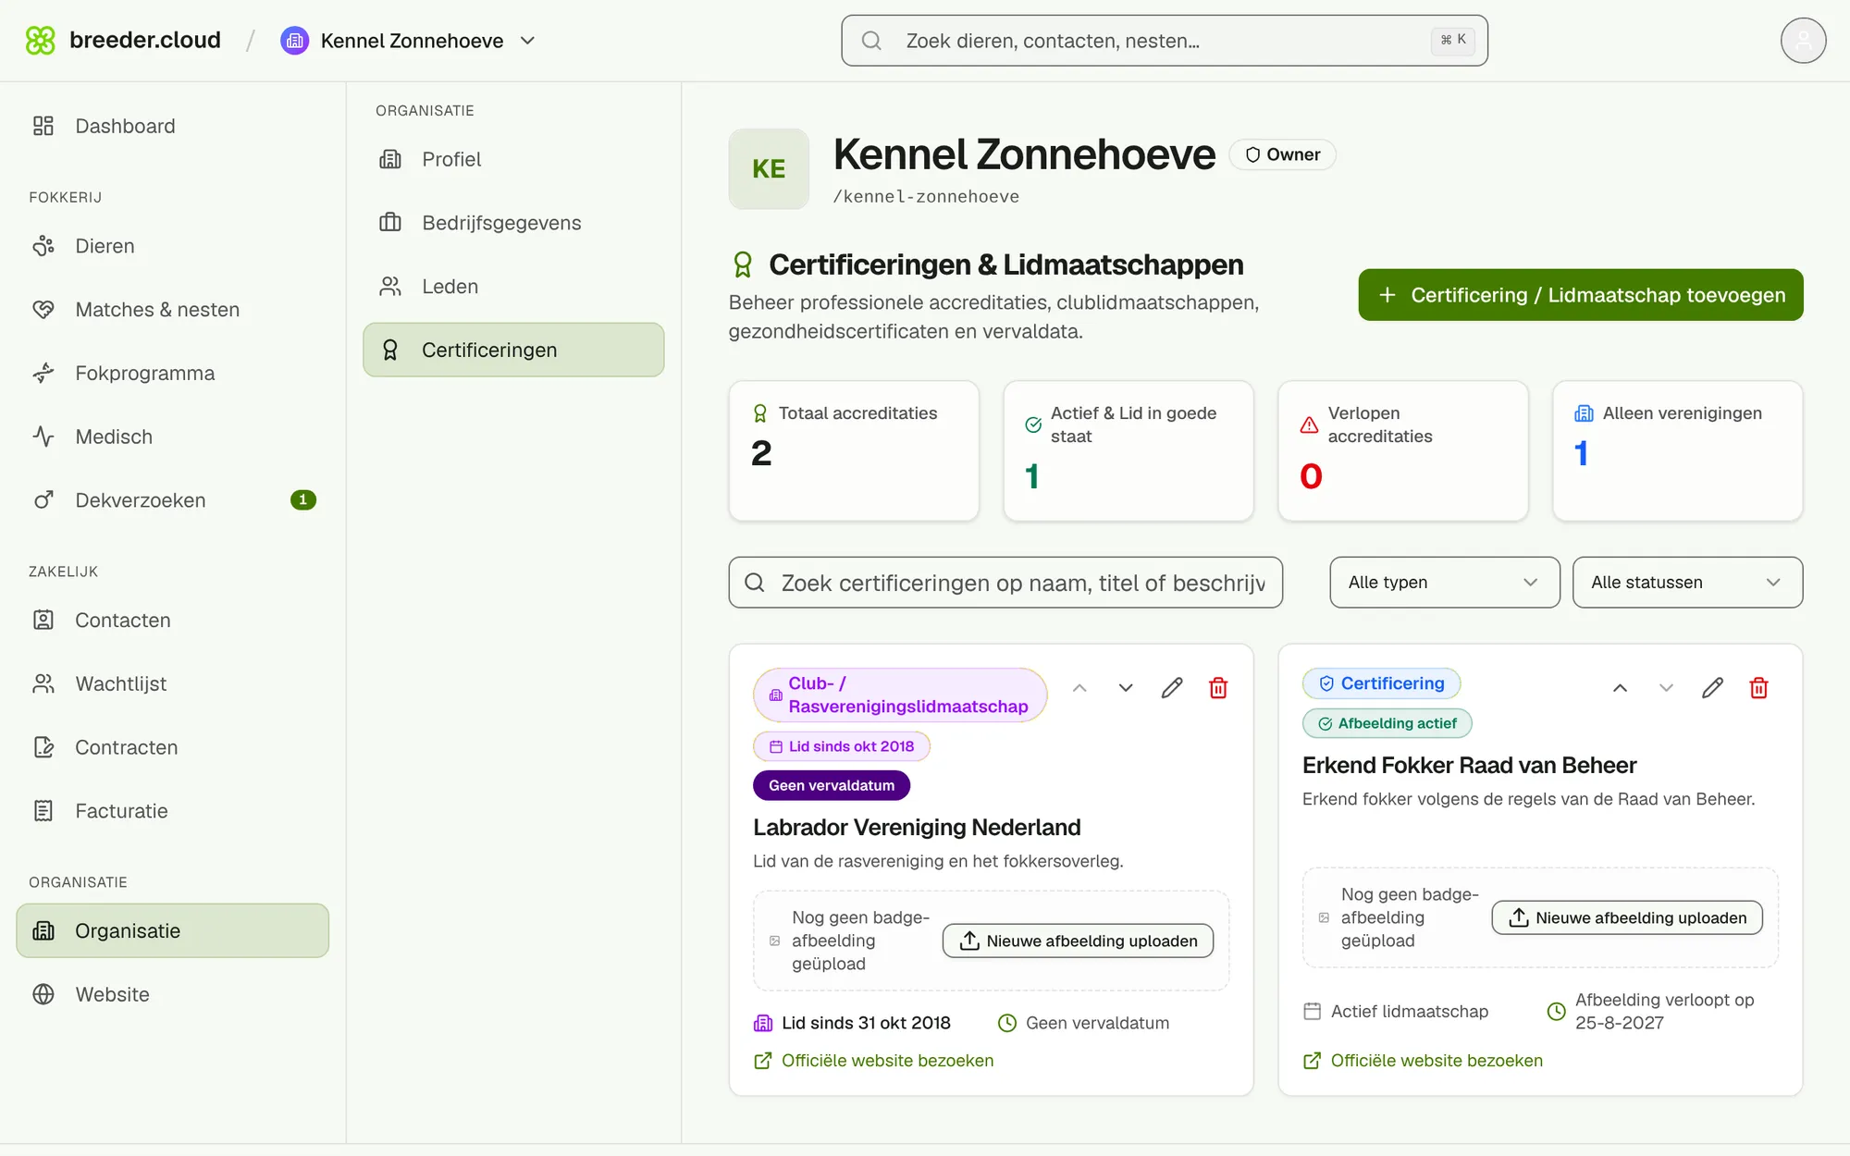The width and height of the screenshot is (1850, 1156).
Task: Click the Fokprogramma sparkle icon
Action: (x=43, y=373)
